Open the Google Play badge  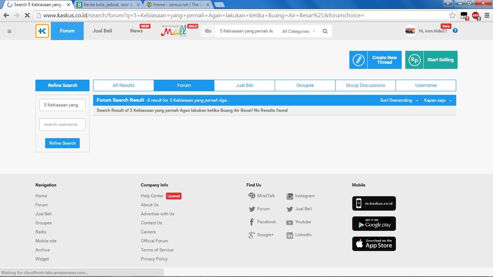[x=374, y=224]
